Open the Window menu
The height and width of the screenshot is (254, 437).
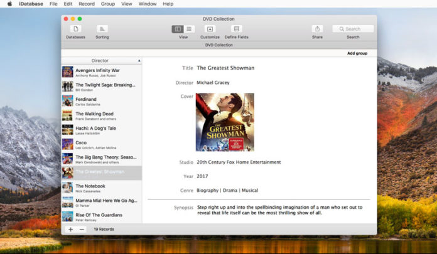coord(148,4)
